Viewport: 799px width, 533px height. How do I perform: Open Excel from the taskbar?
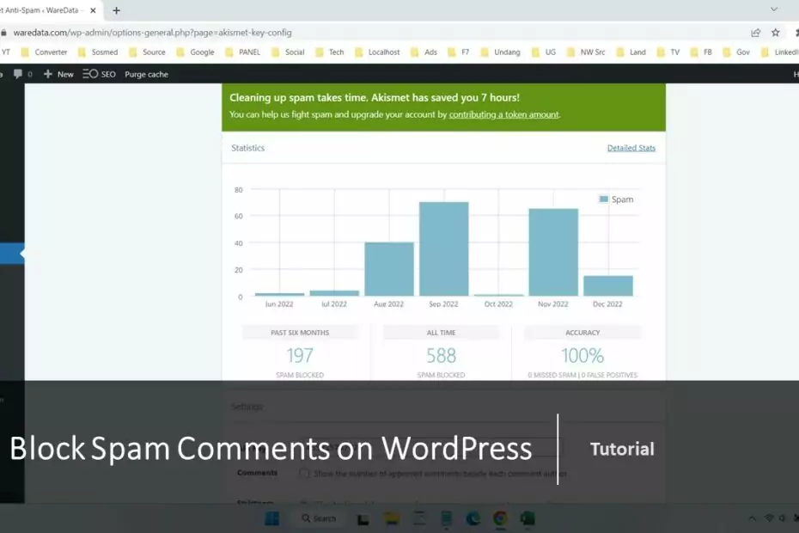coord(528,518)
